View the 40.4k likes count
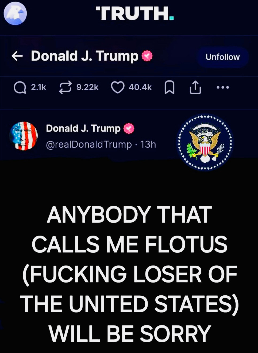Image resolution: width=258 pixels, height=353 pixels. [140, 87]
